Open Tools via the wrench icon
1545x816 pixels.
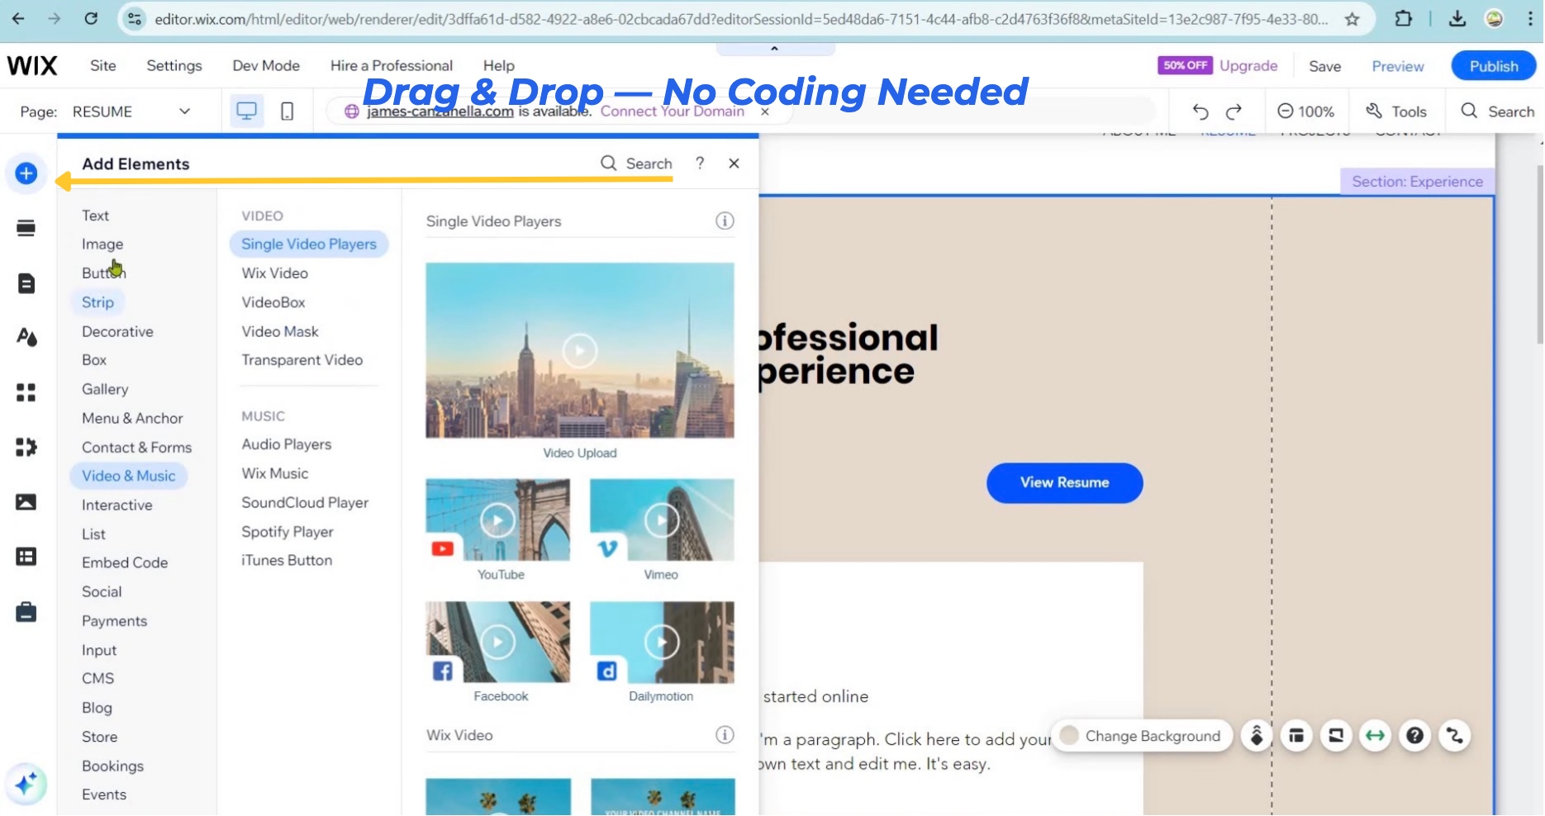(x=1395, y=111)
